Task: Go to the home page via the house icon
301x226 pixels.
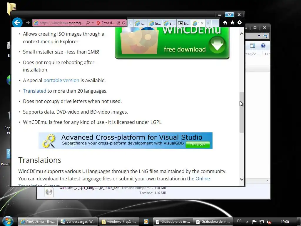Action: coord(225,23)
